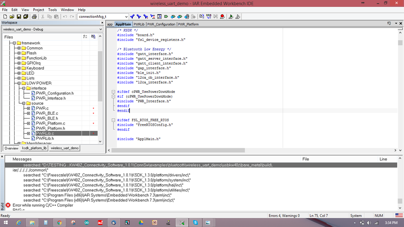Expand the FunctionLib folder
404x227 pixels.
(x=19, y=58)
